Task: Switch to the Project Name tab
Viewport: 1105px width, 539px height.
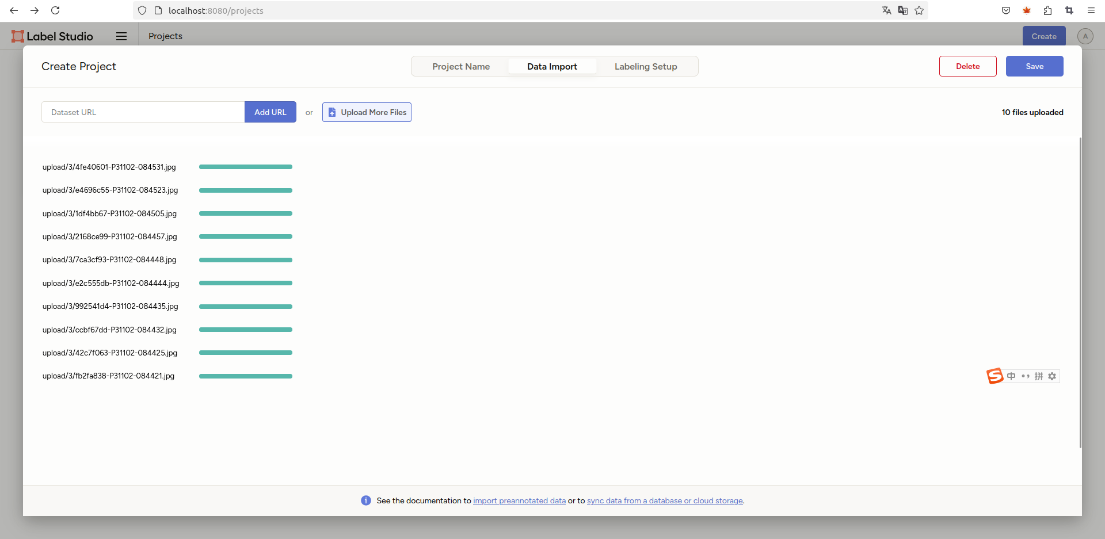Action: click(461, 67)
